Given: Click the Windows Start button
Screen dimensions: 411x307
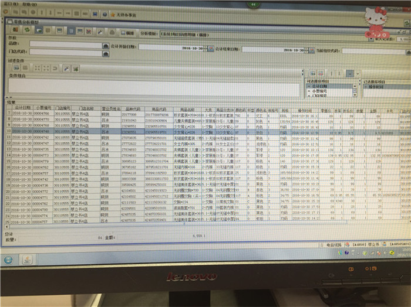Looking at the screenshot, I should 8,260.
